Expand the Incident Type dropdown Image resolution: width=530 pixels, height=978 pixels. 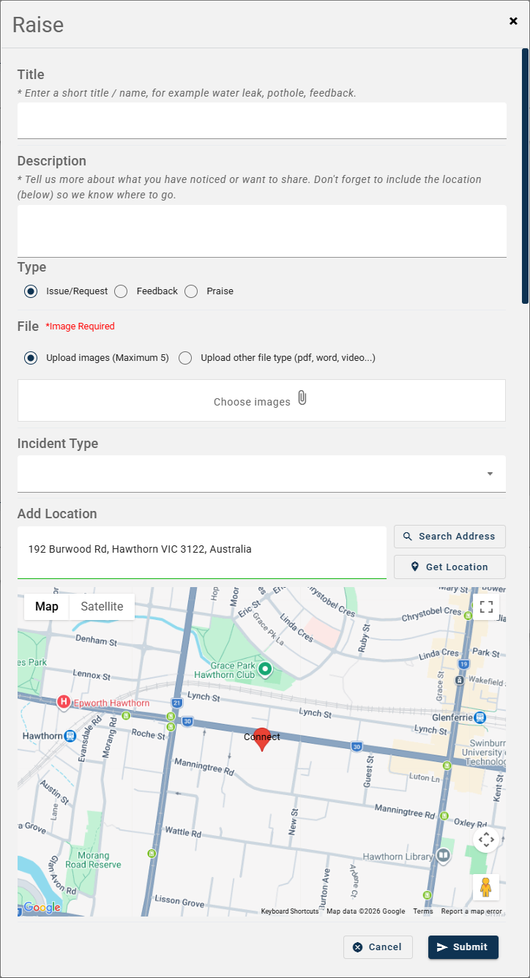tap(261, 474)
